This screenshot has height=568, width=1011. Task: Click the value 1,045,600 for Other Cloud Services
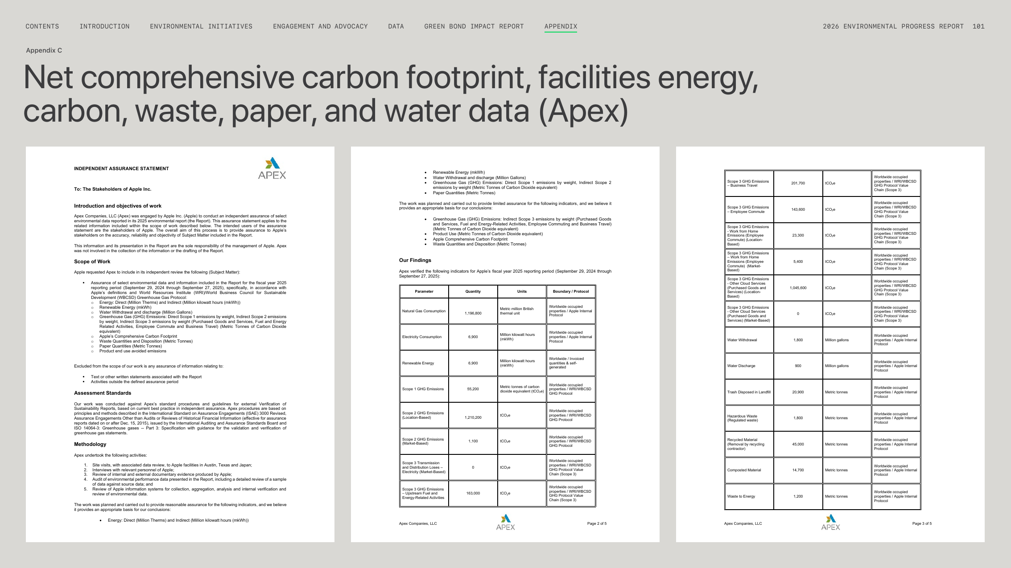tap(798, 288)
